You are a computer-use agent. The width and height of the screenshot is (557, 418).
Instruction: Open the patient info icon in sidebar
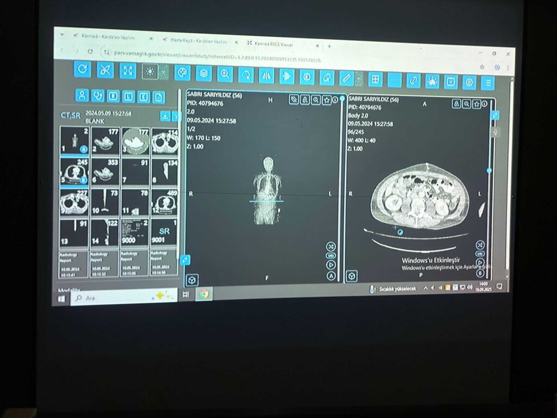[82, 95]
